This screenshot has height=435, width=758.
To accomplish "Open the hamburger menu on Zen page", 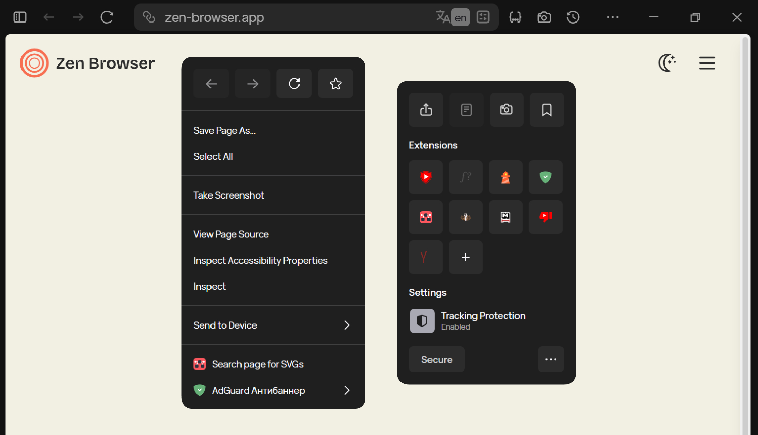I will pyautogui.click(x=707, y=63).
